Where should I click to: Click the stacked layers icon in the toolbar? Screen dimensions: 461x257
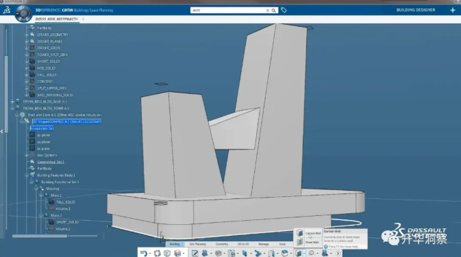177,253
